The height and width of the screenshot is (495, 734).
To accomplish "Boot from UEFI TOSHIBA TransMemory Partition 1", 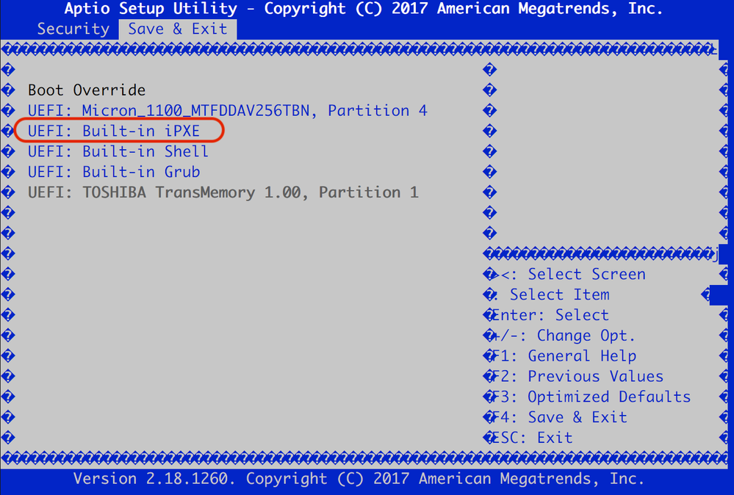I will coord(223,192).
